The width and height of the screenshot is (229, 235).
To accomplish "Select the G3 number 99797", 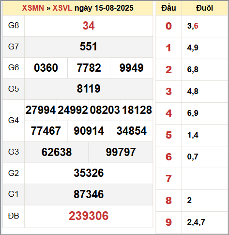I will point(121,152).
